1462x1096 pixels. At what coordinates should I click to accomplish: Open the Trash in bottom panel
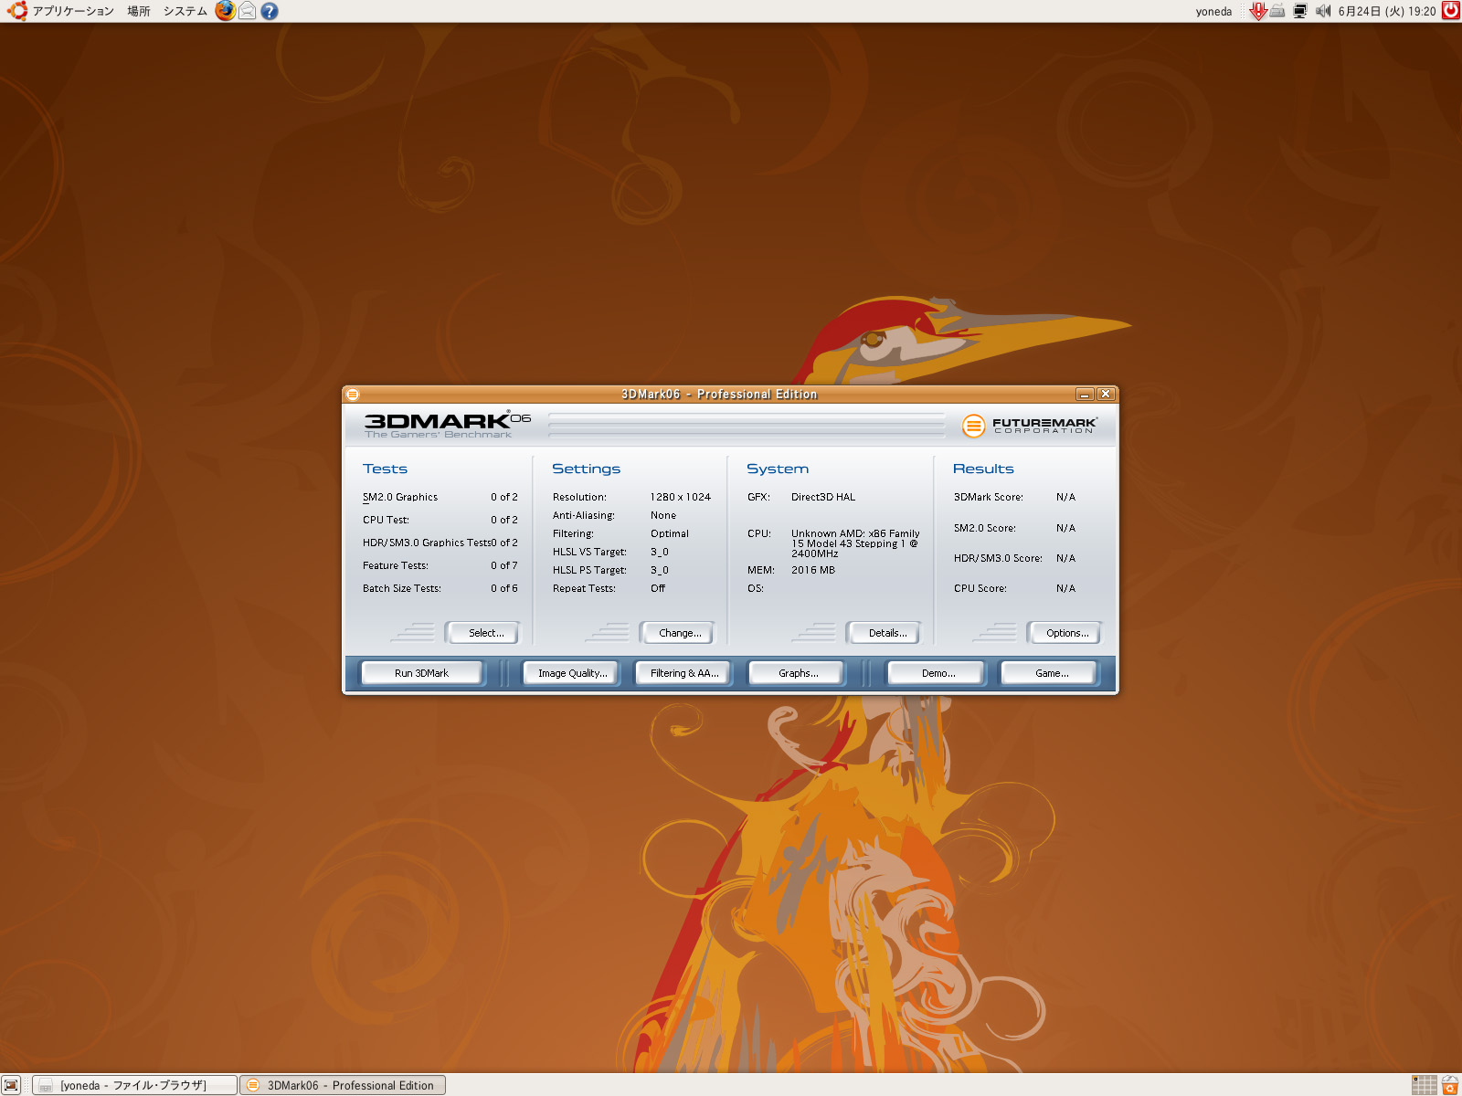tap(1450, 1085)
